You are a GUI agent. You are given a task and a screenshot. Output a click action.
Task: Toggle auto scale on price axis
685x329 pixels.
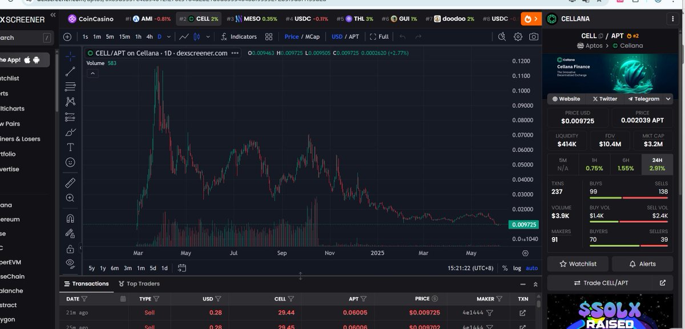pos(531,268)
